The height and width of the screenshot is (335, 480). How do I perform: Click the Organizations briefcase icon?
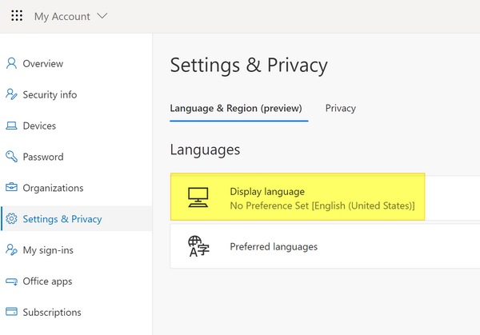point(11,188)
